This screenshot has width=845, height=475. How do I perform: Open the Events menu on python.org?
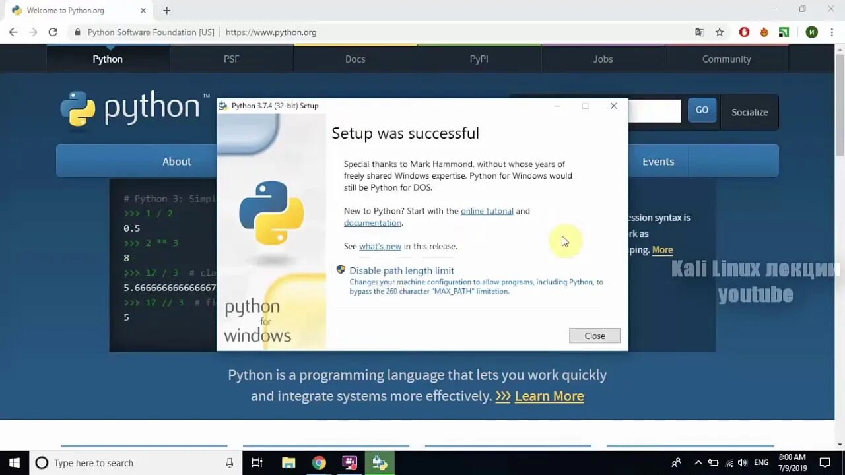[x=658, y=161]
